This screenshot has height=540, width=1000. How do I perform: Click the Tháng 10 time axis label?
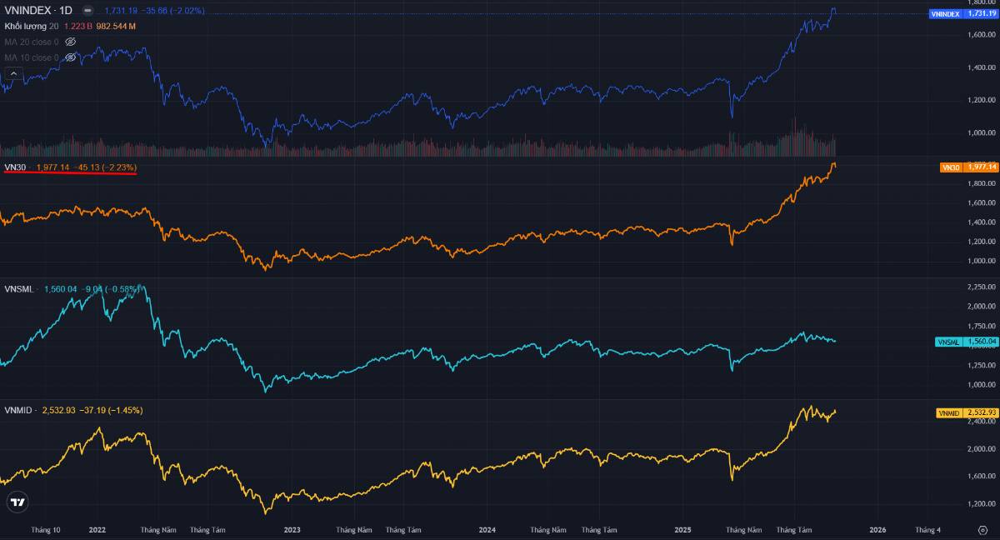45,530
